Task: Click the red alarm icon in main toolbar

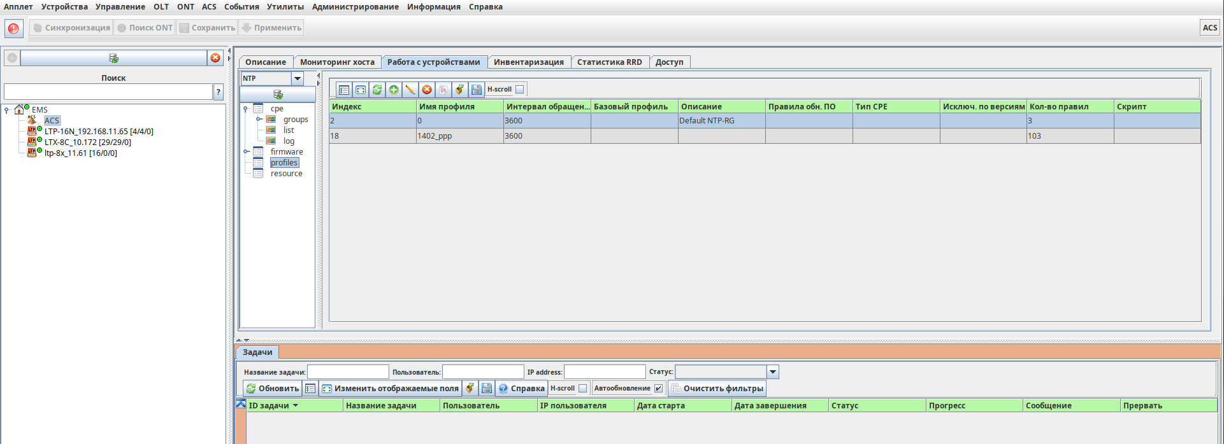Action: tap(13, 28)
